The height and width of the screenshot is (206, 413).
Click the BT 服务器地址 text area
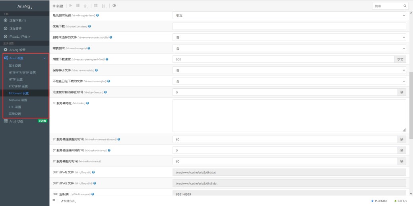point(289,115)
